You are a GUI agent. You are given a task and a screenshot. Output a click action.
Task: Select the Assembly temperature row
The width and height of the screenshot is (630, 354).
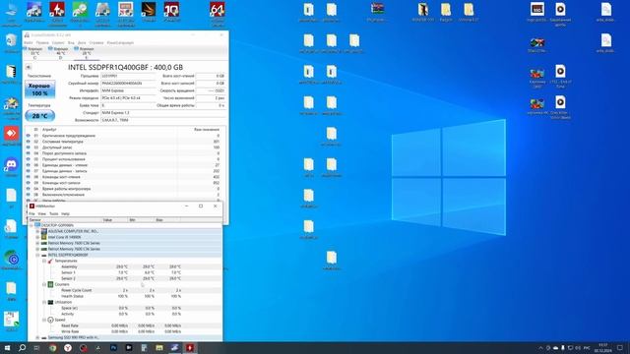pos(125,266)
